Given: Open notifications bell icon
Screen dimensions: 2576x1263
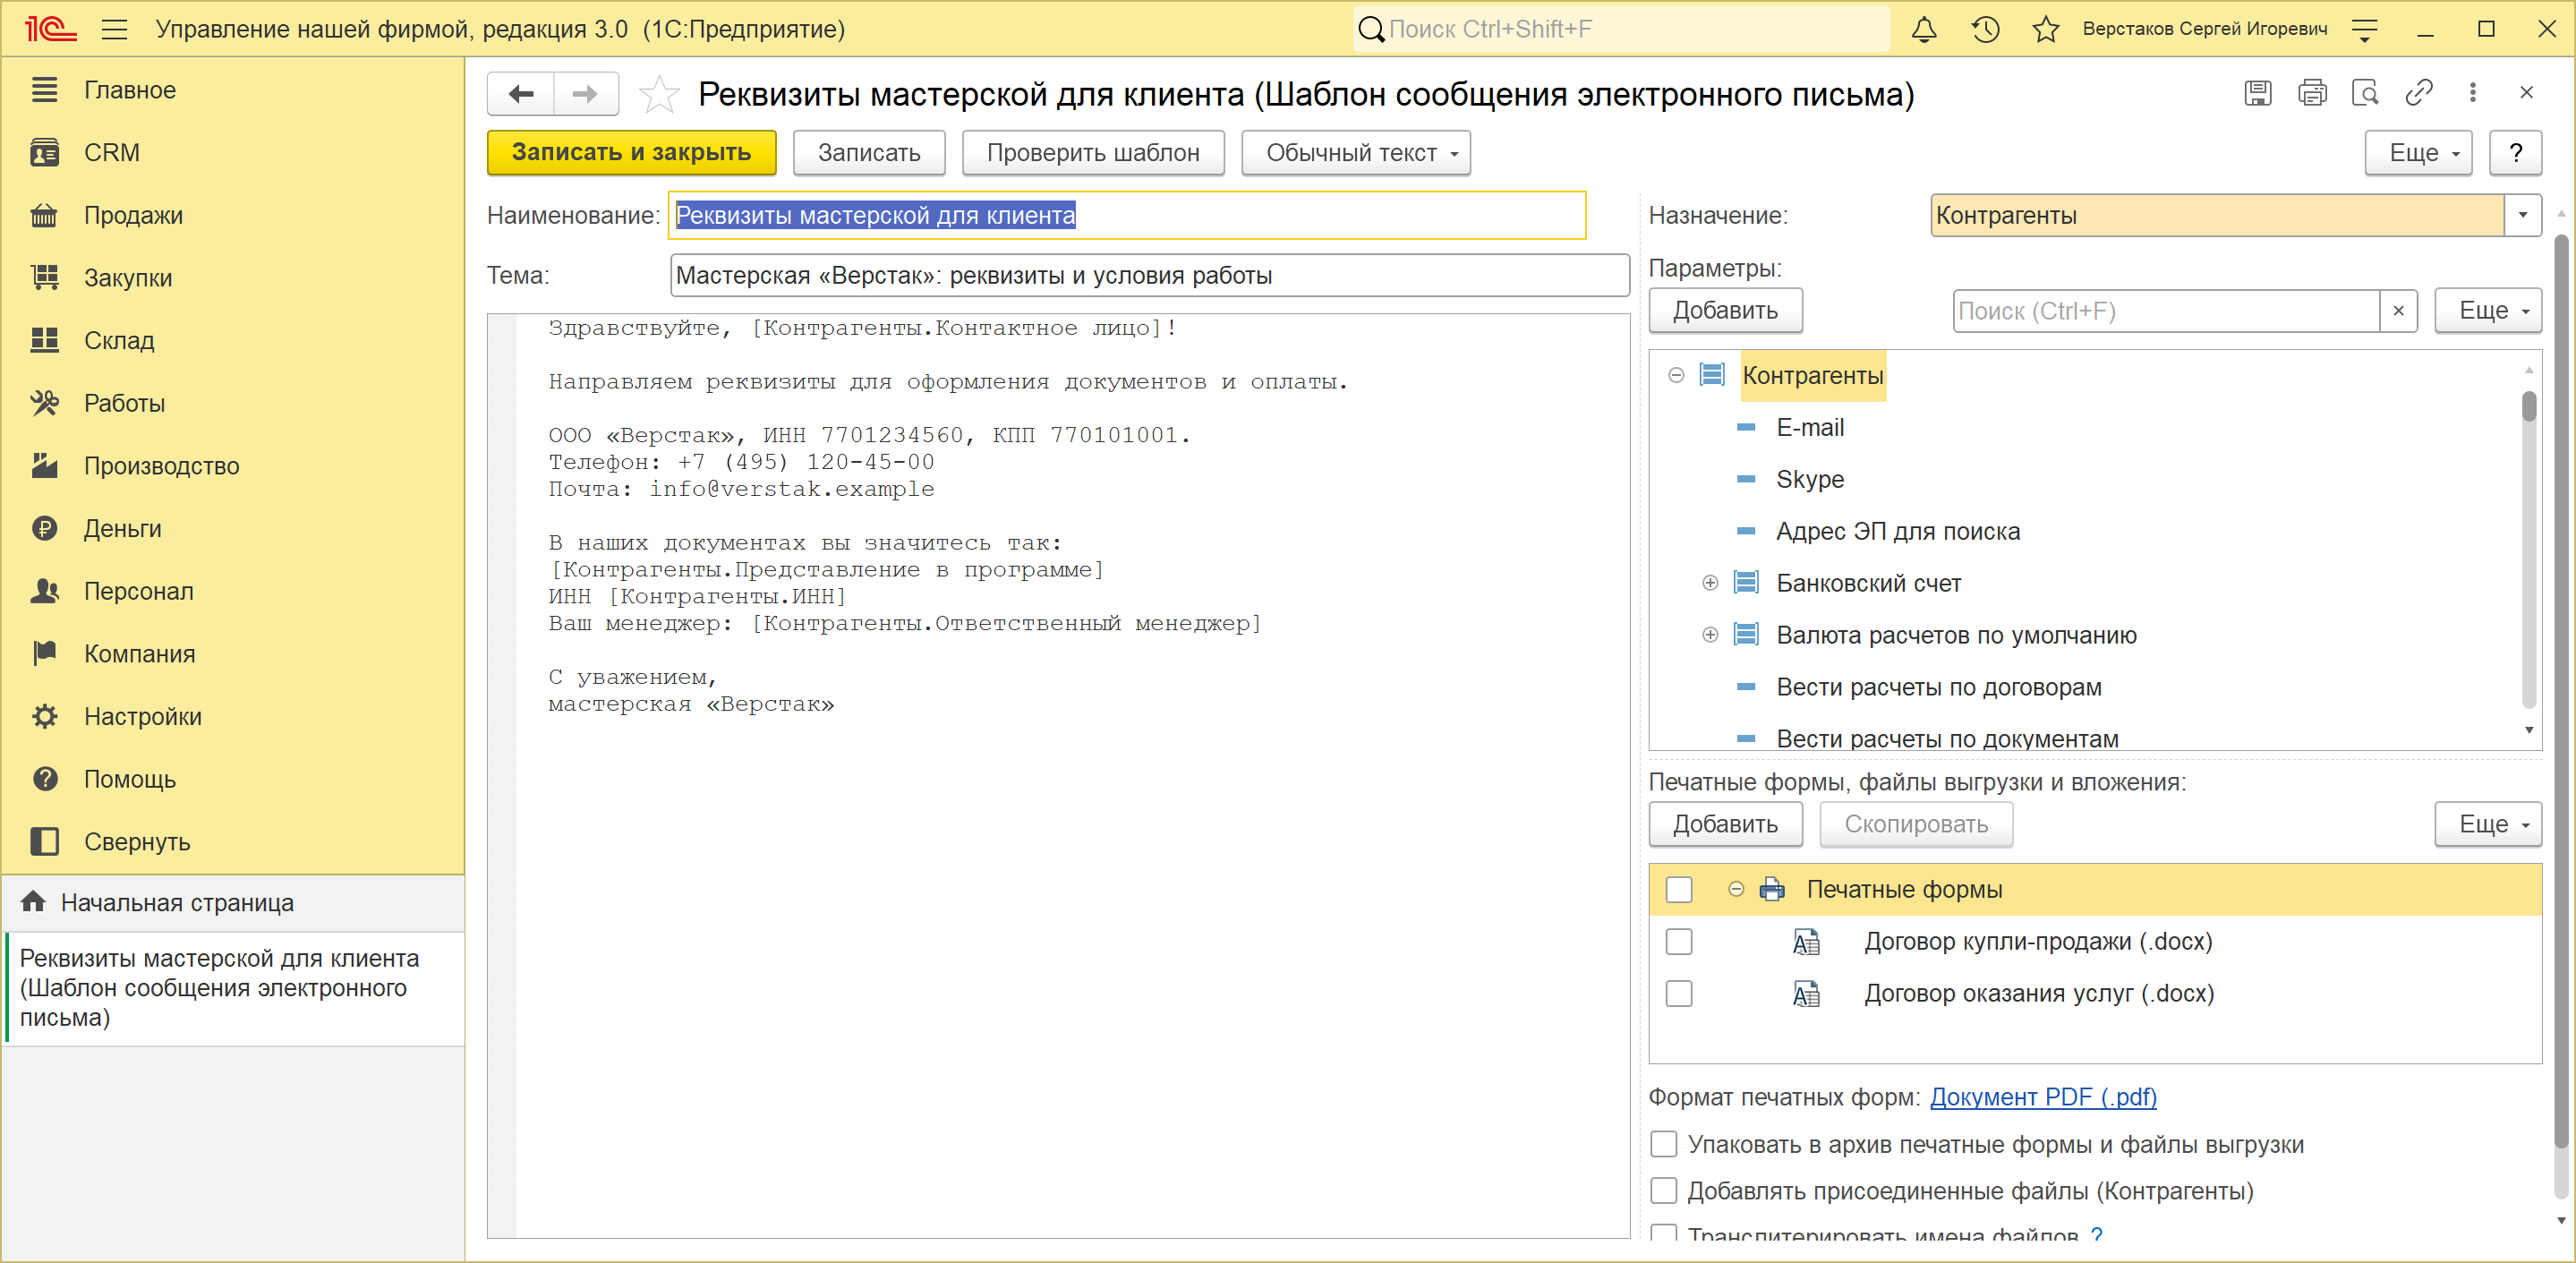Looking at the screenshot, I should click(x=1923, y=29).
